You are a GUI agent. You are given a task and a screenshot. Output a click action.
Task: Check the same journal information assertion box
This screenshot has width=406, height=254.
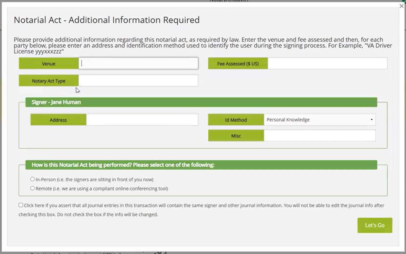pyautogui.click(x=21, y=205)
